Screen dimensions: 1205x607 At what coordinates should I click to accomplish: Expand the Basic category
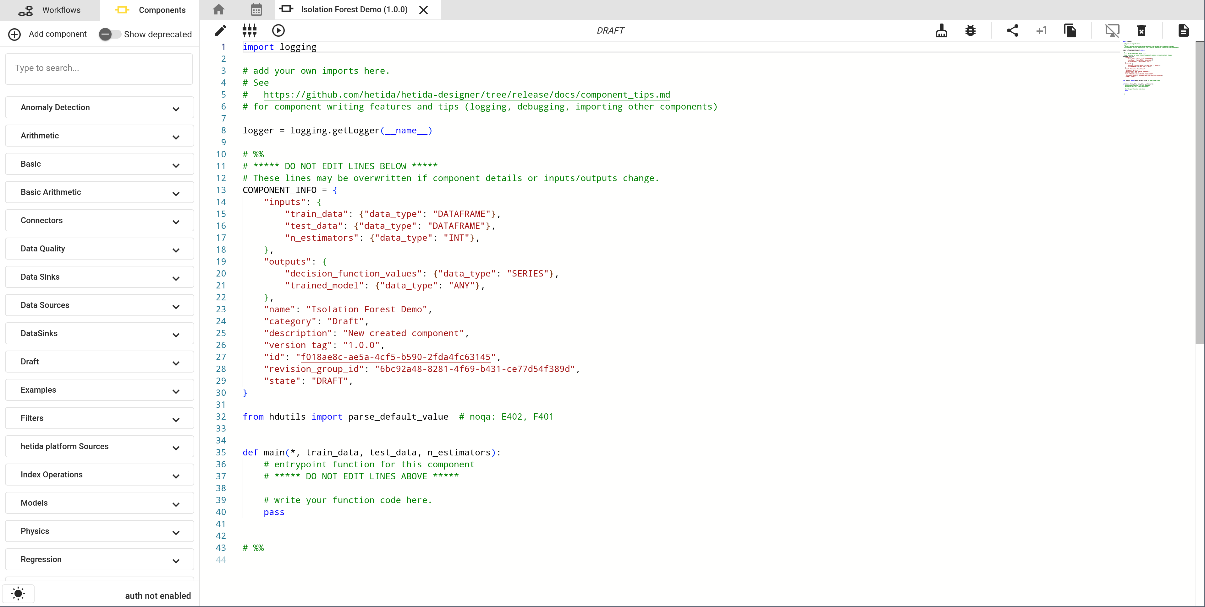pyautogui.click(x=99, y=164)
